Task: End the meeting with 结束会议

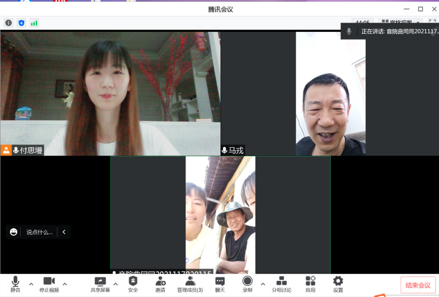Action: 418,285
